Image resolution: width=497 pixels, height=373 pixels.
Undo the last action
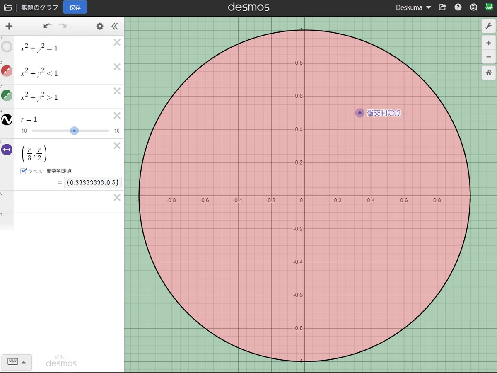(x=48, y=26)
